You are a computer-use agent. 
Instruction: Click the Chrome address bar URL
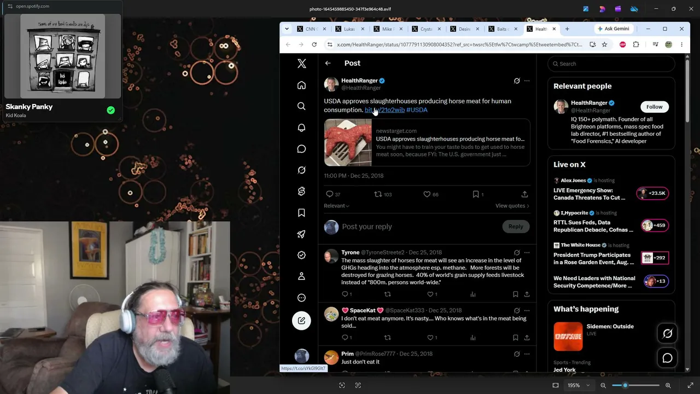click(x=459, y=44)
